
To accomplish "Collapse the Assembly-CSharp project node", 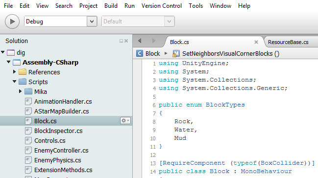I will point(8,62).
